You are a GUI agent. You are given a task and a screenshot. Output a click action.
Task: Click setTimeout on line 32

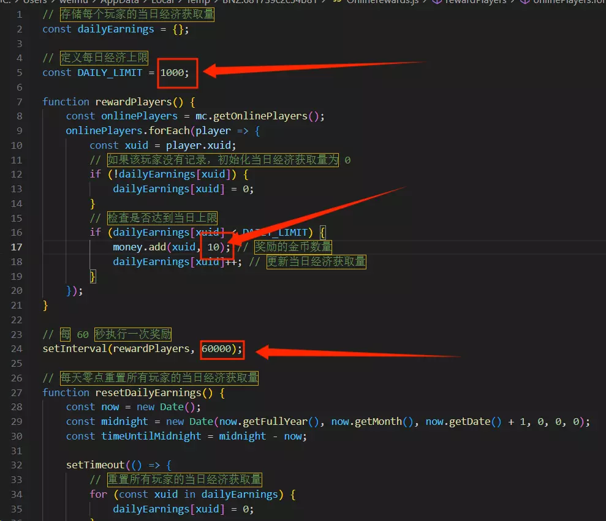coord(95,465)
